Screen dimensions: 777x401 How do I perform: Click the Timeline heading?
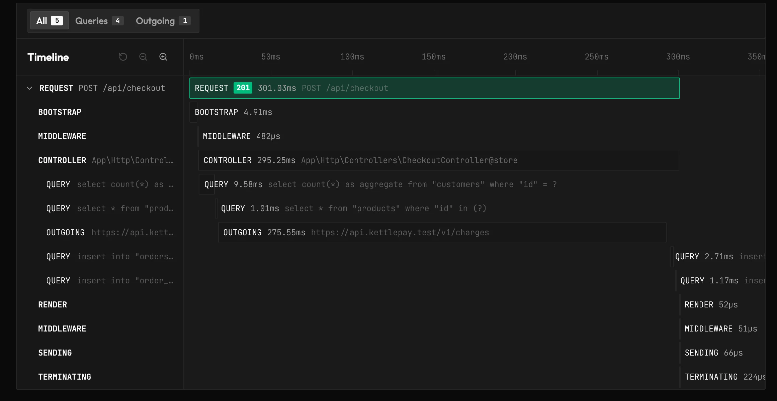coord(48,57)
